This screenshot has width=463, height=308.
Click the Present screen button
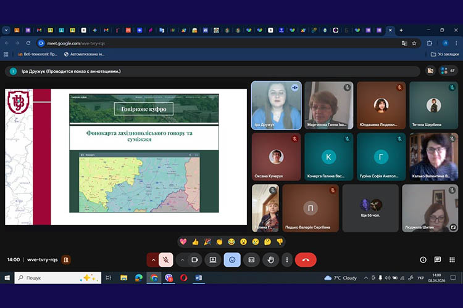213,260
